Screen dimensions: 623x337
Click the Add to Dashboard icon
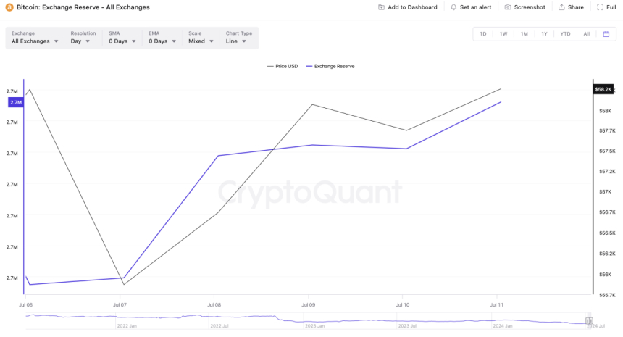[382, 7]
